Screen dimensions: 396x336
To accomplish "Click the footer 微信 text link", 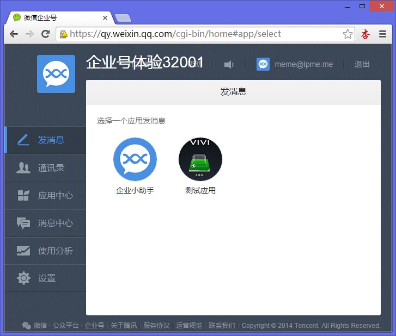I will (x=40, y=326).
